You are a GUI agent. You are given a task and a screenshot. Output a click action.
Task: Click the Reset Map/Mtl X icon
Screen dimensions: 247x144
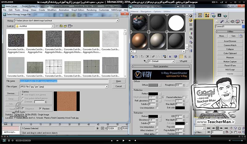148,56
